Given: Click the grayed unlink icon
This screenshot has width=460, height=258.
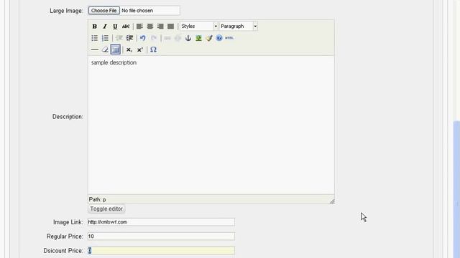Looking at the screenshot, I should [x=178, y=38].
